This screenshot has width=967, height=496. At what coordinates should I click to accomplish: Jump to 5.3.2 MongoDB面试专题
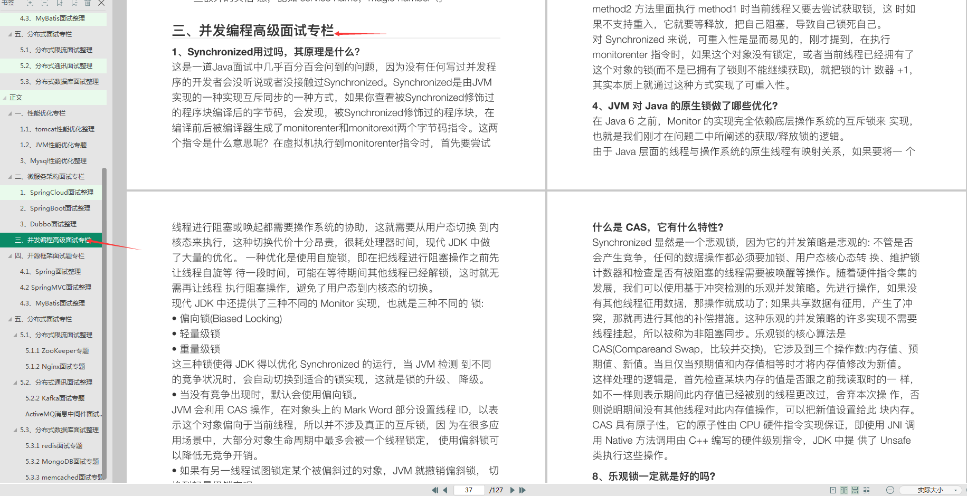pos(62,462)
